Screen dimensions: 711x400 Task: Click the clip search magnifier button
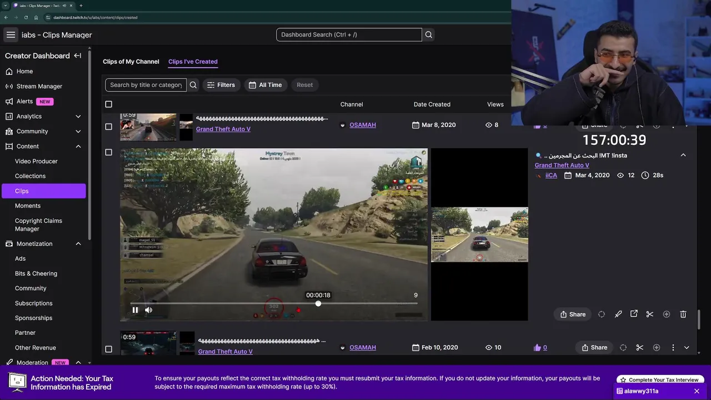click(x=193, y=85)
